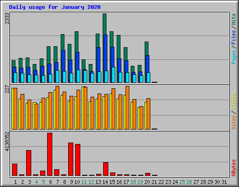Click green weekend day label "4"
Viewport: 239px width, 187px height.
click(36, 182)
